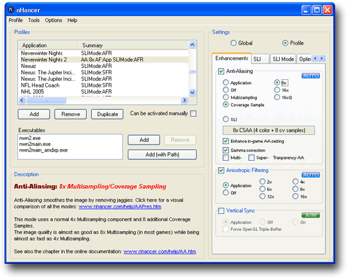Open the Profile menu
Screen dimensions: 347x278
[16, 20]
